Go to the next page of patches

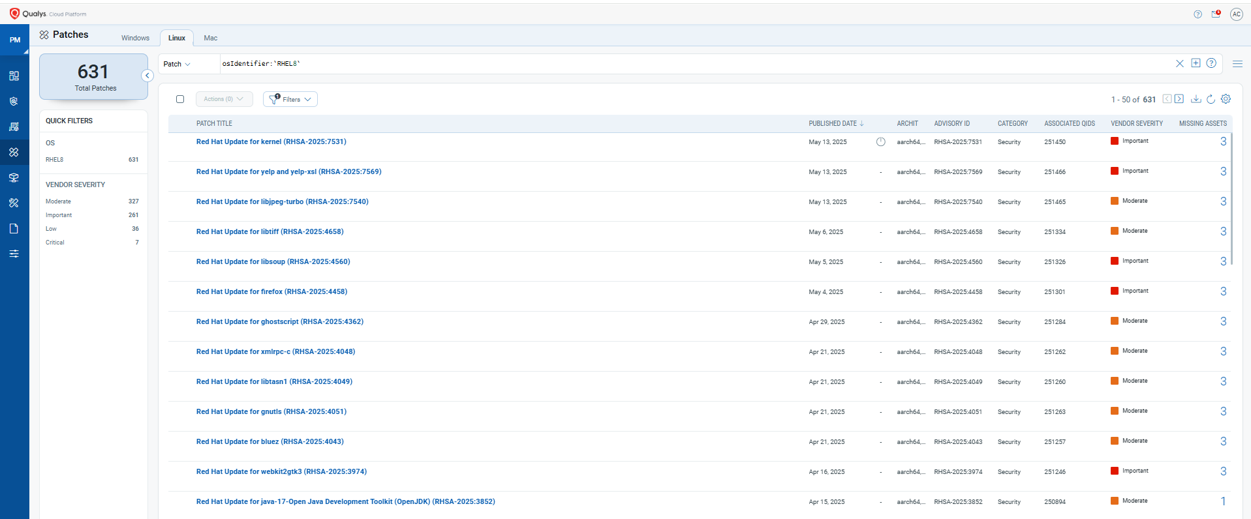[1179, 99]
